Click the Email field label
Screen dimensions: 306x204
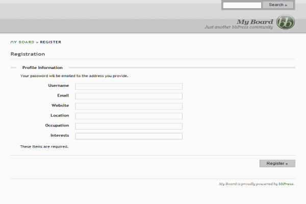tap(63, 95)
